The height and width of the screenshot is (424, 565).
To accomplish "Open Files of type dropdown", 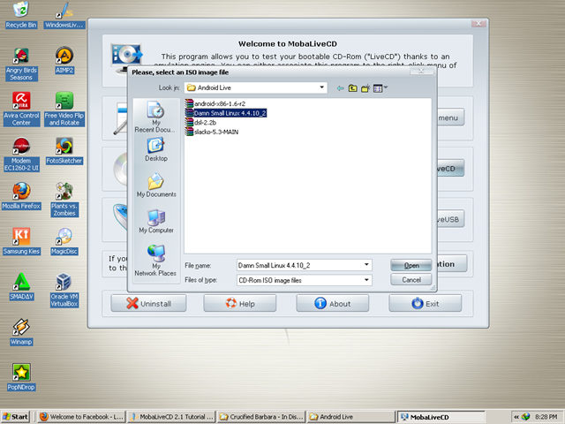I will tap(366, 280).
